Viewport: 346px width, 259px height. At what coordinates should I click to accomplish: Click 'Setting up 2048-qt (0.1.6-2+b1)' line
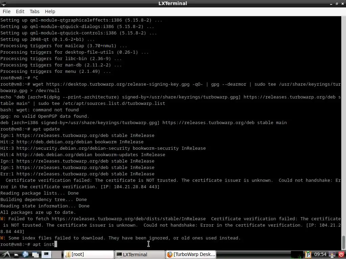47,39
